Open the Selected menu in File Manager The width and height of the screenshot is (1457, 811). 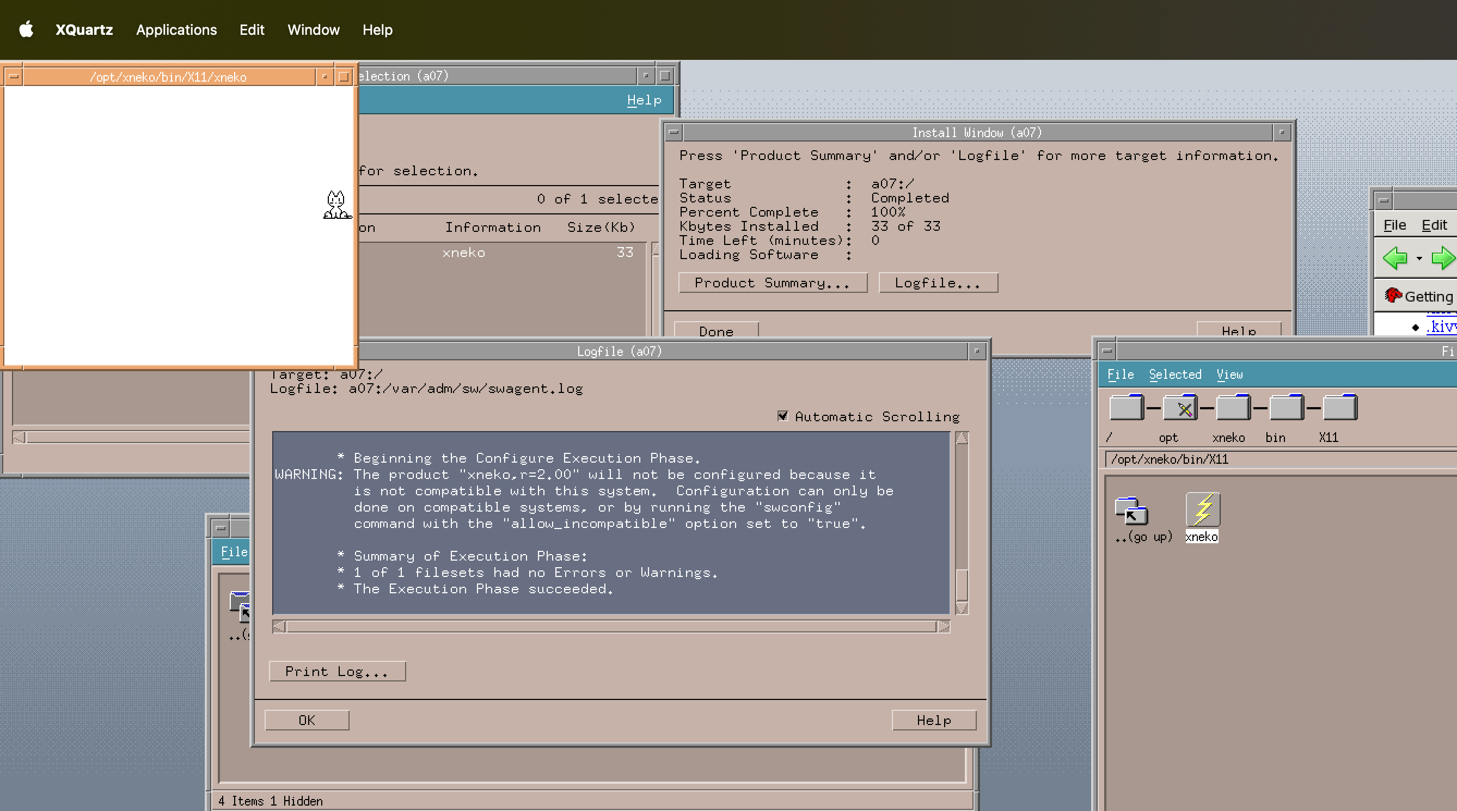(1175, 374)
